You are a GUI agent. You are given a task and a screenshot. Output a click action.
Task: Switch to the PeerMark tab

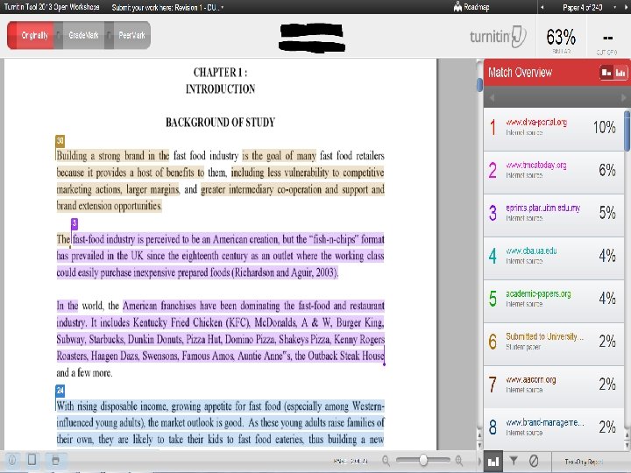point(131,35)
